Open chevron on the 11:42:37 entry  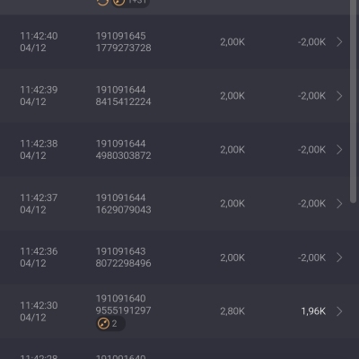[339, 204]
